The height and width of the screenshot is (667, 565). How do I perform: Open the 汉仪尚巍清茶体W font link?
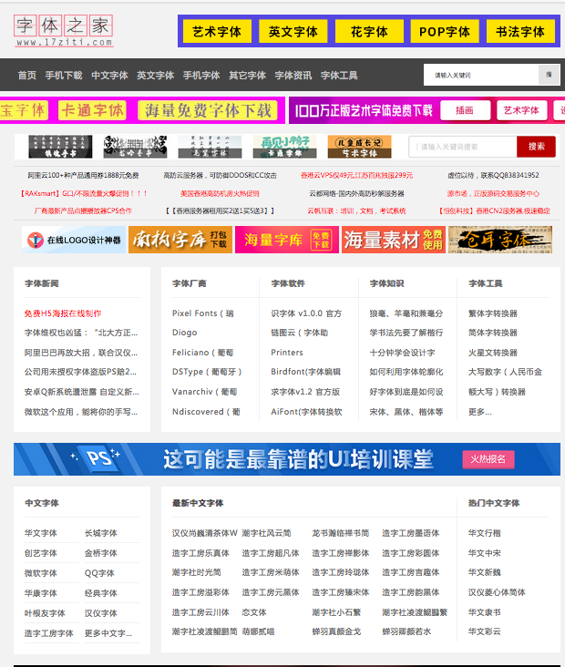205,533
